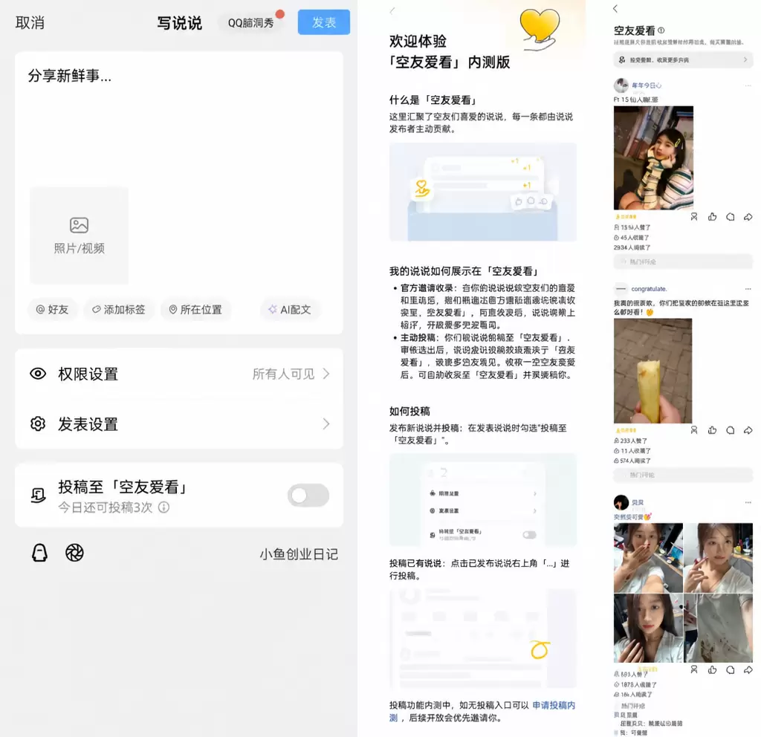The height and width of the screenshot is (737, 761).
Task: Open the QQ脑洞秀 pill button
Action: pos(251,23)
